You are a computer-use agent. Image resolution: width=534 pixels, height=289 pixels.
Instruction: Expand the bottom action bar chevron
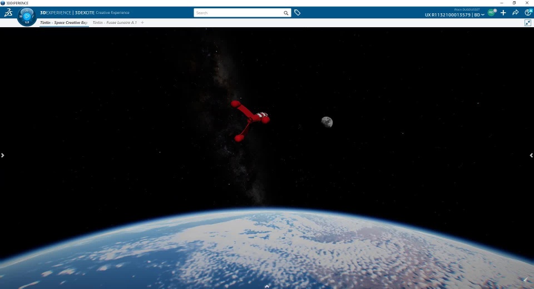point(267,286)
